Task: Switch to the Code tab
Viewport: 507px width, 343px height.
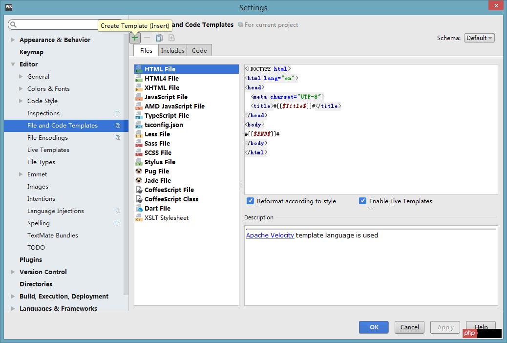Action: tap(199, 50)
